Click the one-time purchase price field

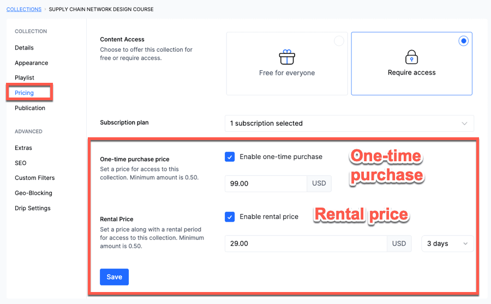click(x=266, y=184)
